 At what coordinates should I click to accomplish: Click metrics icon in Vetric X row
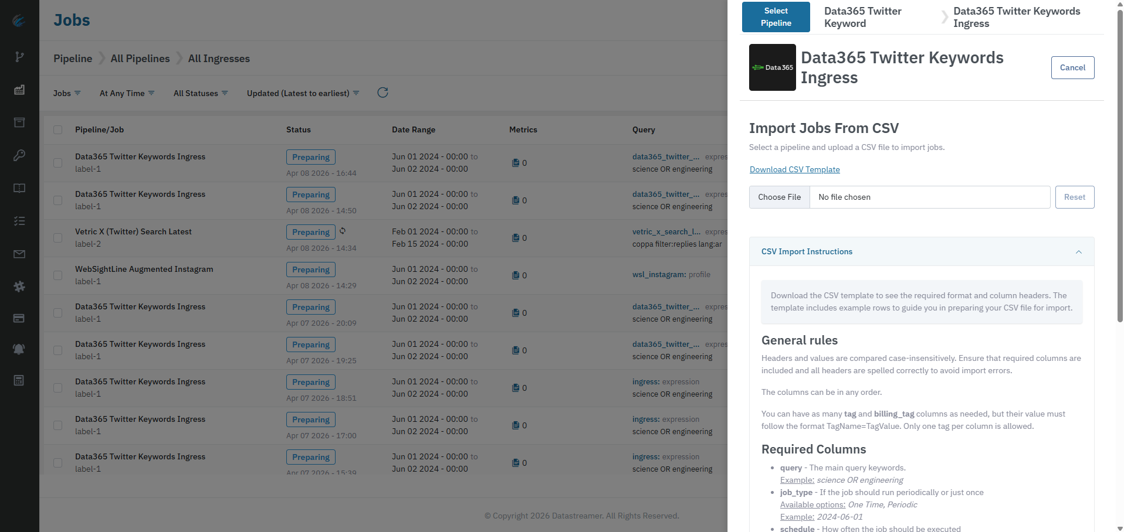point(516,238)
